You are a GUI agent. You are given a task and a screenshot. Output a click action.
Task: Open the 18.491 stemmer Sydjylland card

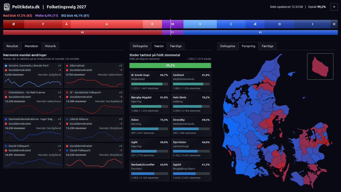[33, 156]
